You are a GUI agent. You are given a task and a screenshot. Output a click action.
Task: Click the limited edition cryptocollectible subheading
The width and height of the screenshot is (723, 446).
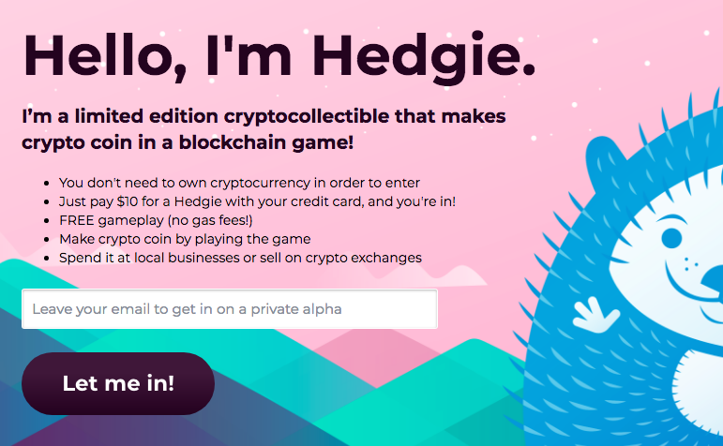(264, 129)
